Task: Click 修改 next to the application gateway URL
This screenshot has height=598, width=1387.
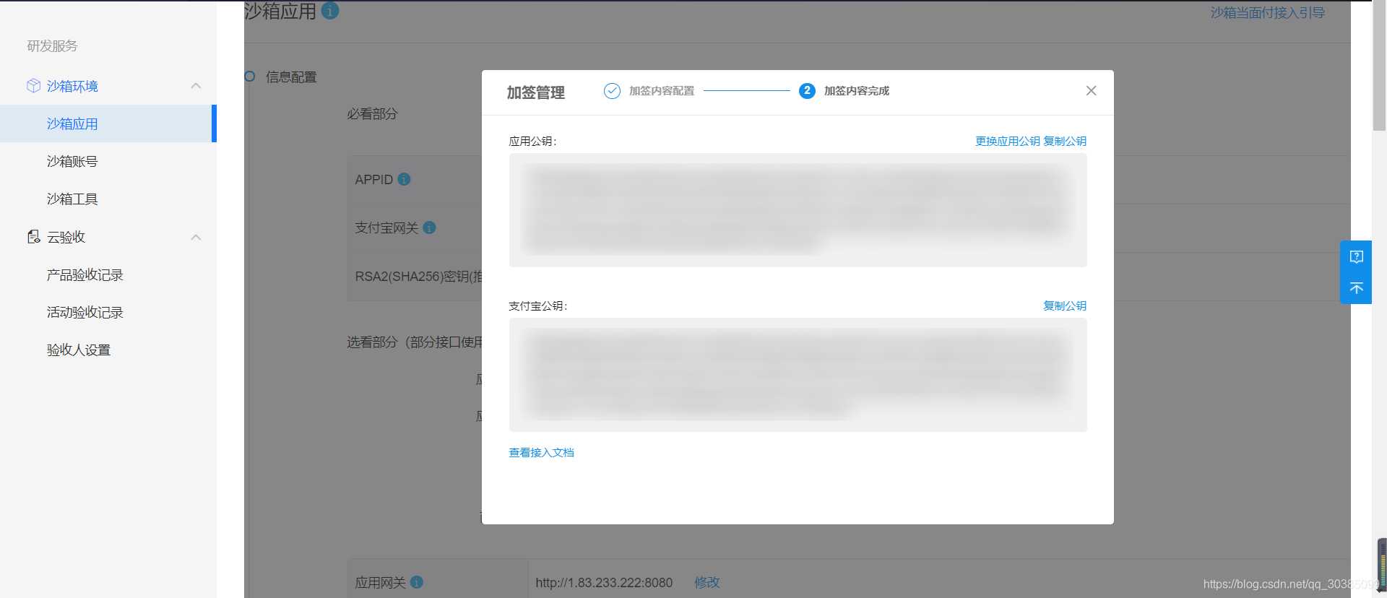Action: [x=707, y=582]
